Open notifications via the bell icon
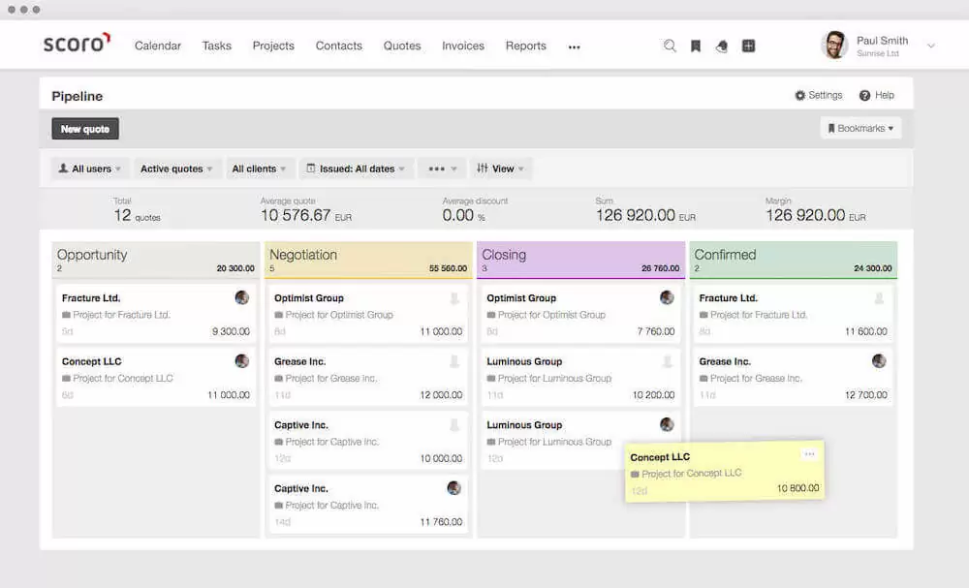Viewport: 969px width, 588px height. click(x=722, y=45)
